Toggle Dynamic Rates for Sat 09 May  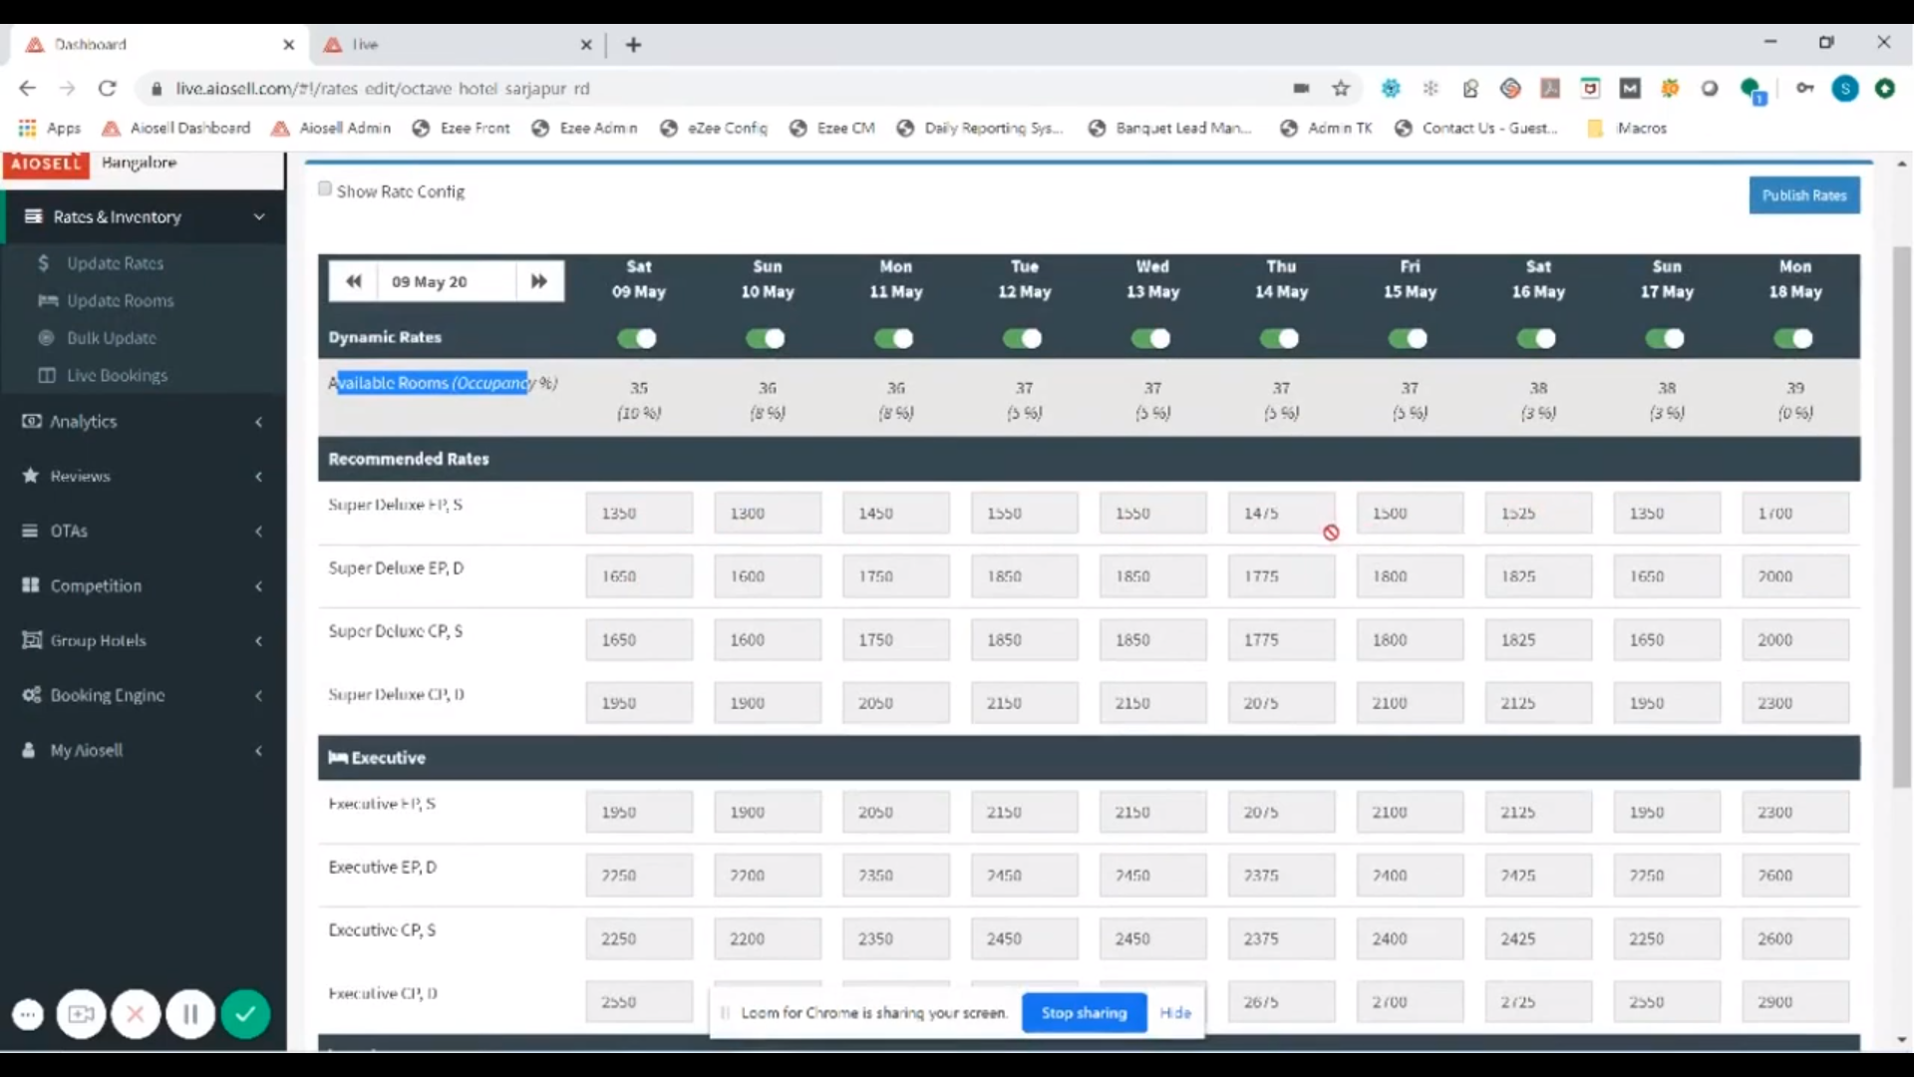[638, 339]
